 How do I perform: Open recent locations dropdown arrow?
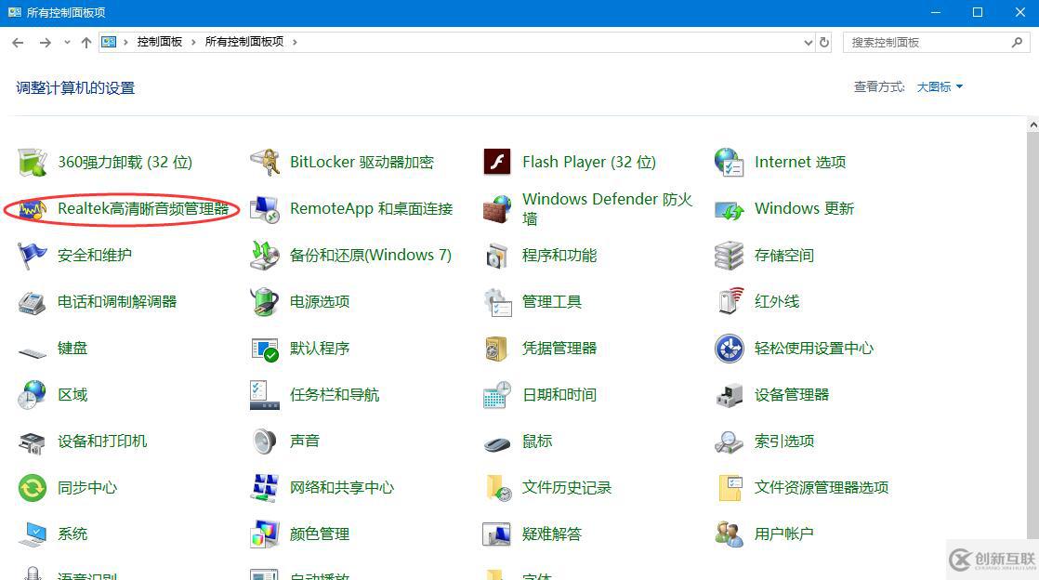67,43
